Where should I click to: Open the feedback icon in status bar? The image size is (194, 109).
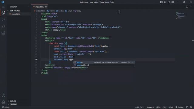point(187,107)
